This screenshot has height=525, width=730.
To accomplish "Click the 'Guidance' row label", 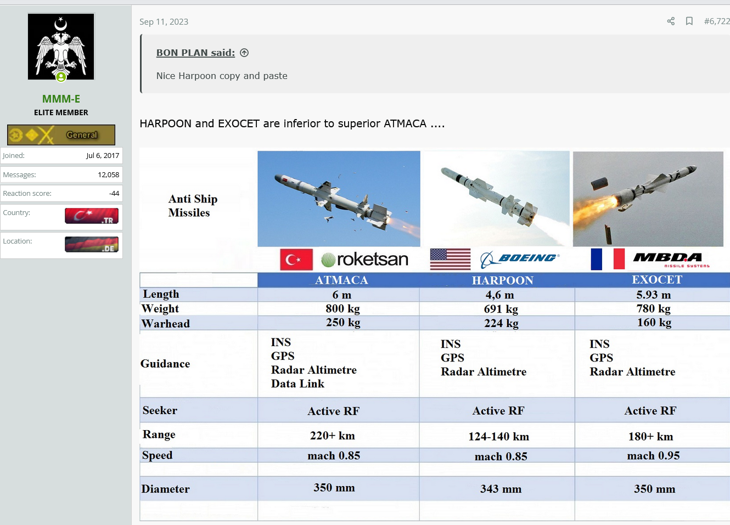I will 165,364.
